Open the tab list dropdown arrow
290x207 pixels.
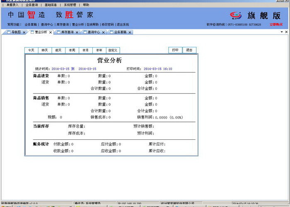[x=282, y=32]
